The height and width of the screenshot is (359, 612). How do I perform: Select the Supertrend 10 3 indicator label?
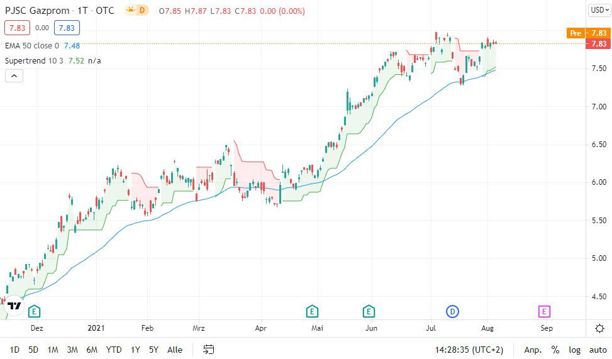(x=34, y=60)
